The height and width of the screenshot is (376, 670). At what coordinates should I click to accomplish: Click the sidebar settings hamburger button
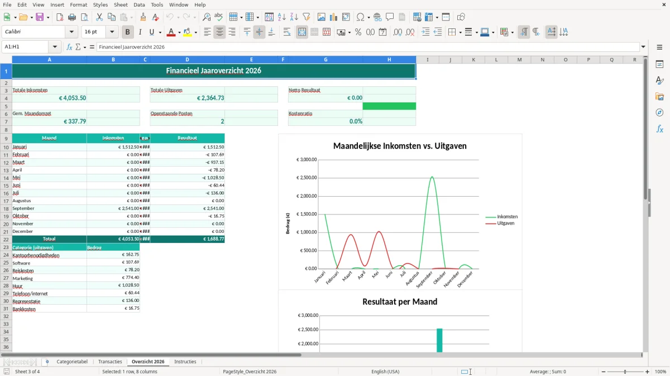pos(659,47)
